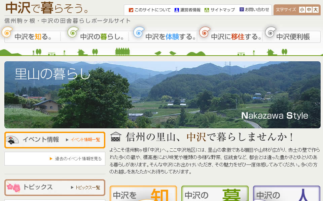Open 過去のイベント情報を見る link
The height and width of the screenshot is (201, 323).
click(78, 158)
